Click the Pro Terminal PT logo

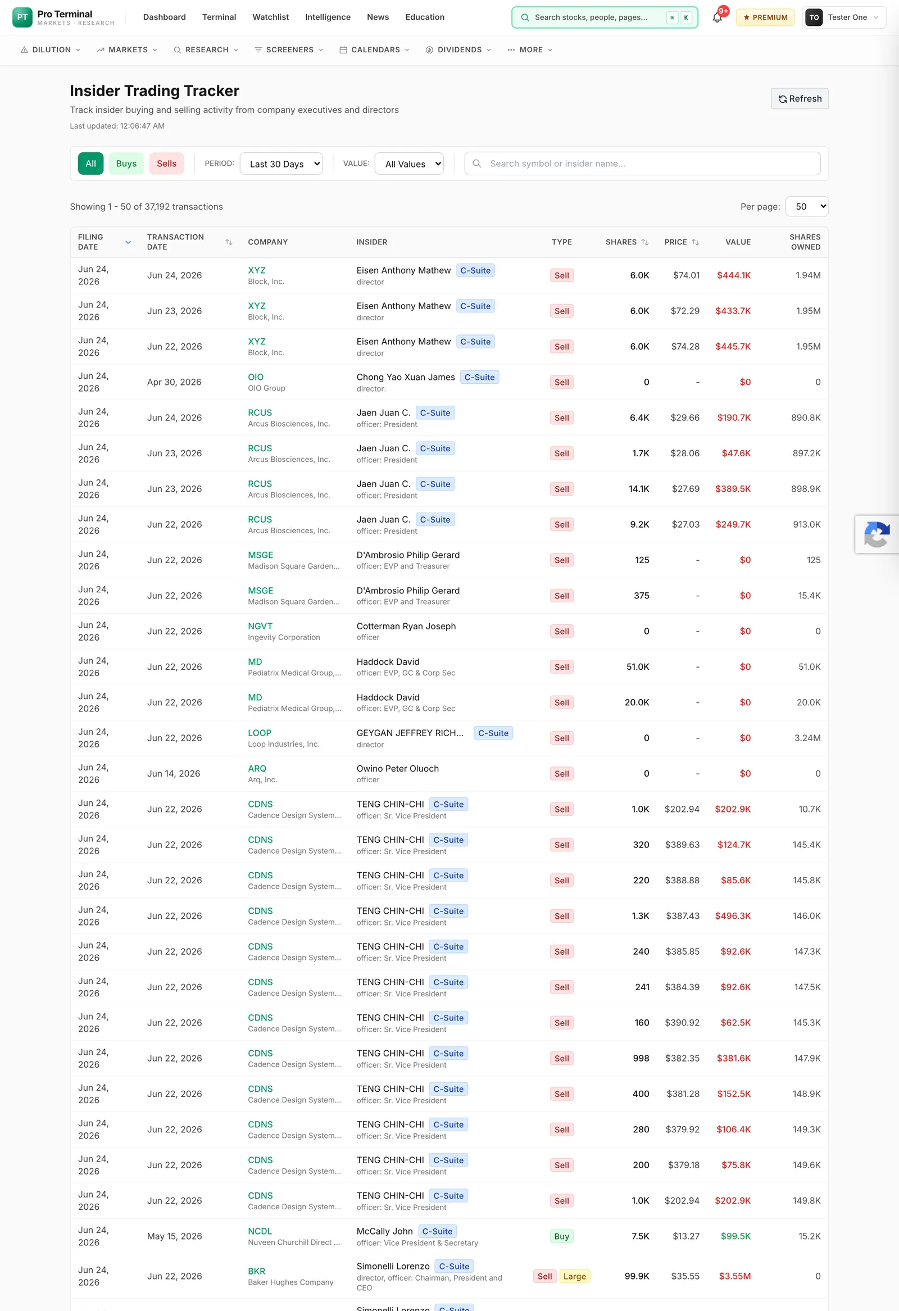pyautogui.click(x=22, y=17)
